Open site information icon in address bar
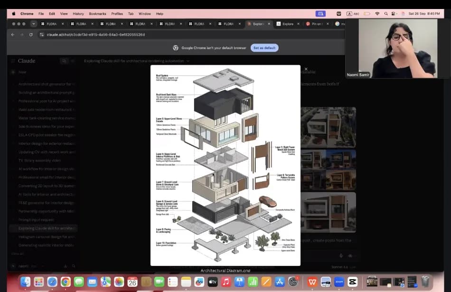Screen dimensions: 451x292 (x=42, y=35)
